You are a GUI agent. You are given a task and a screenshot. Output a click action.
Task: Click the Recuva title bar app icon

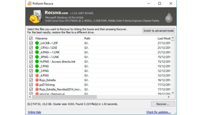tap(29, 4)
